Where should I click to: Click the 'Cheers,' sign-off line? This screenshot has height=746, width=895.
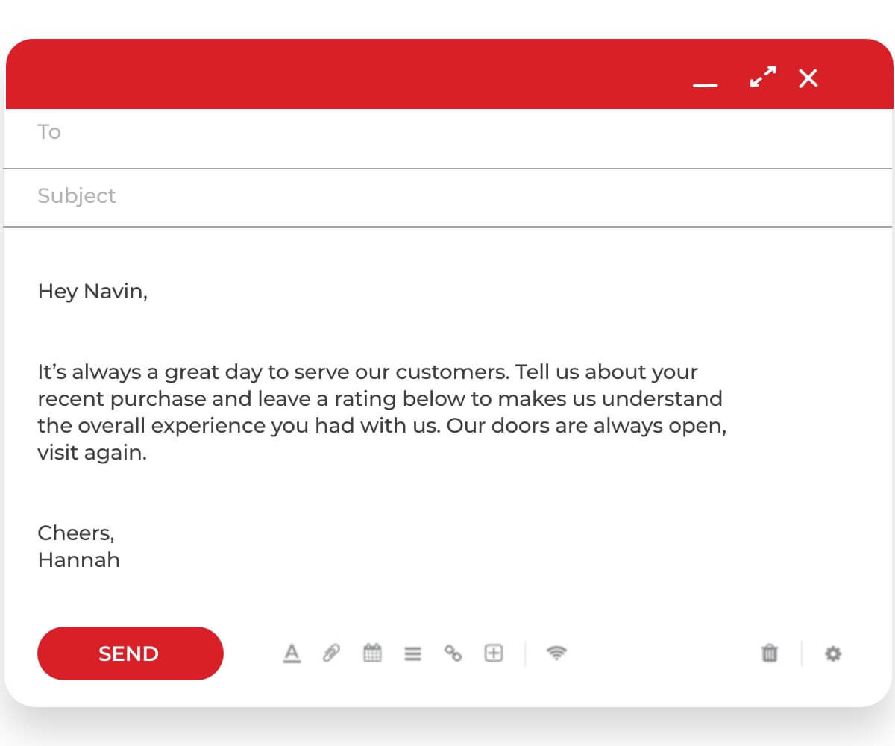(x=76, y=533)
